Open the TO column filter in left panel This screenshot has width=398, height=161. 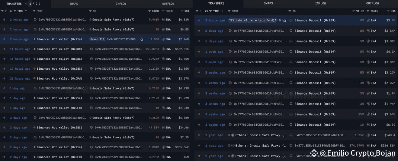pyautogui.click(x=90, y=11)
